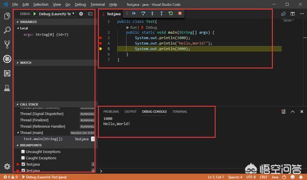Close the bottom panel
This screenshot has height=180, width=307.
point(302,111)
